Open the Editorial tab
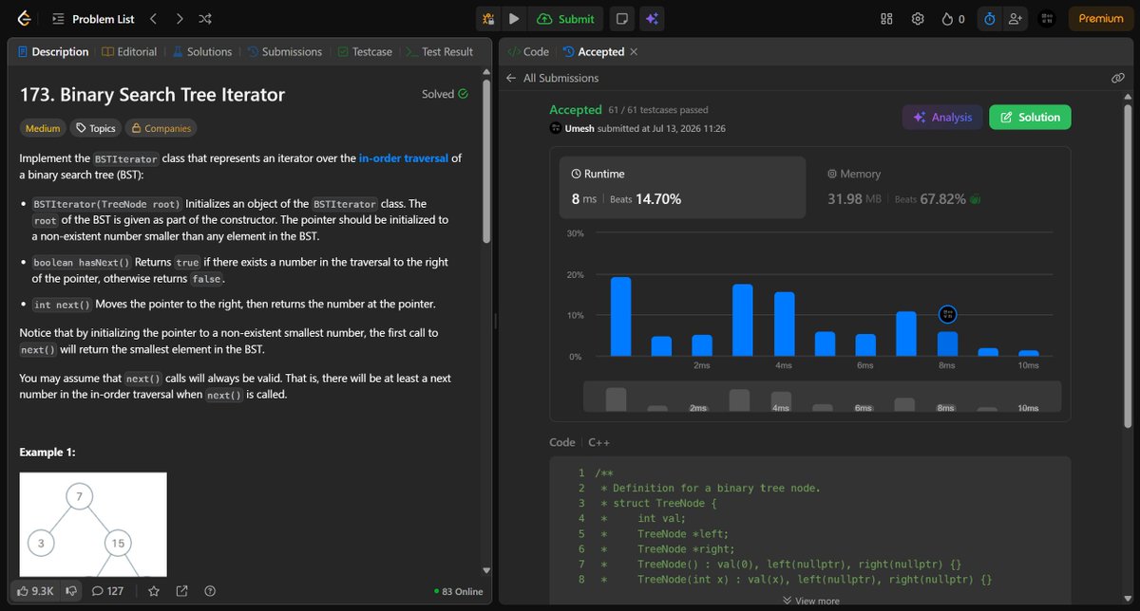 click(x=129, y=52)
